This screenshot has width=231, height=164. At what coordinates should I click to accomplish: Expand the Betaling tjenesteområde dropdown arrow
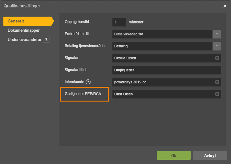tap(217, 46)
